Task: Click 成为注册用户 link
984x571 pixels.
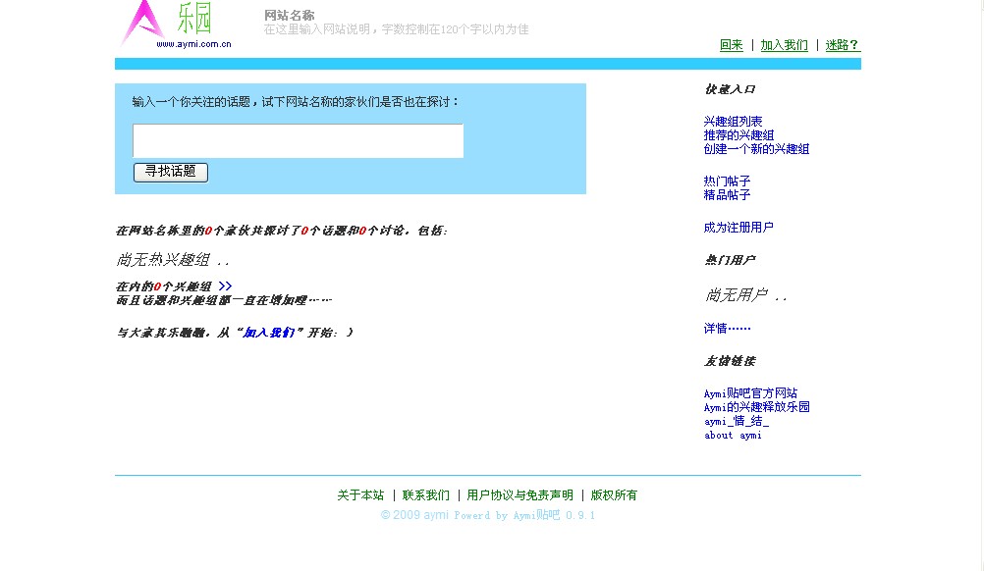Action: click(738, 228)
